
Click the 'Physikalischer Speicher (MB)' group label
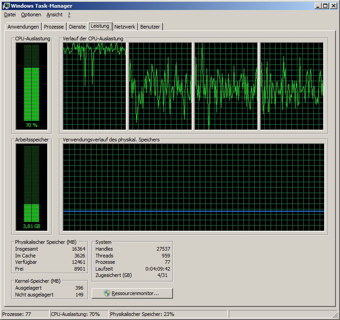(x=45, y=242)
